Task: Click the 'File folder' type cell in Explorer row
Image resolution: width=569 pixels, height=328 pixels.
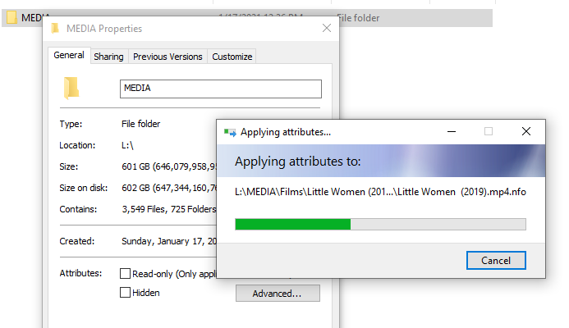Action: coord(358,18)
